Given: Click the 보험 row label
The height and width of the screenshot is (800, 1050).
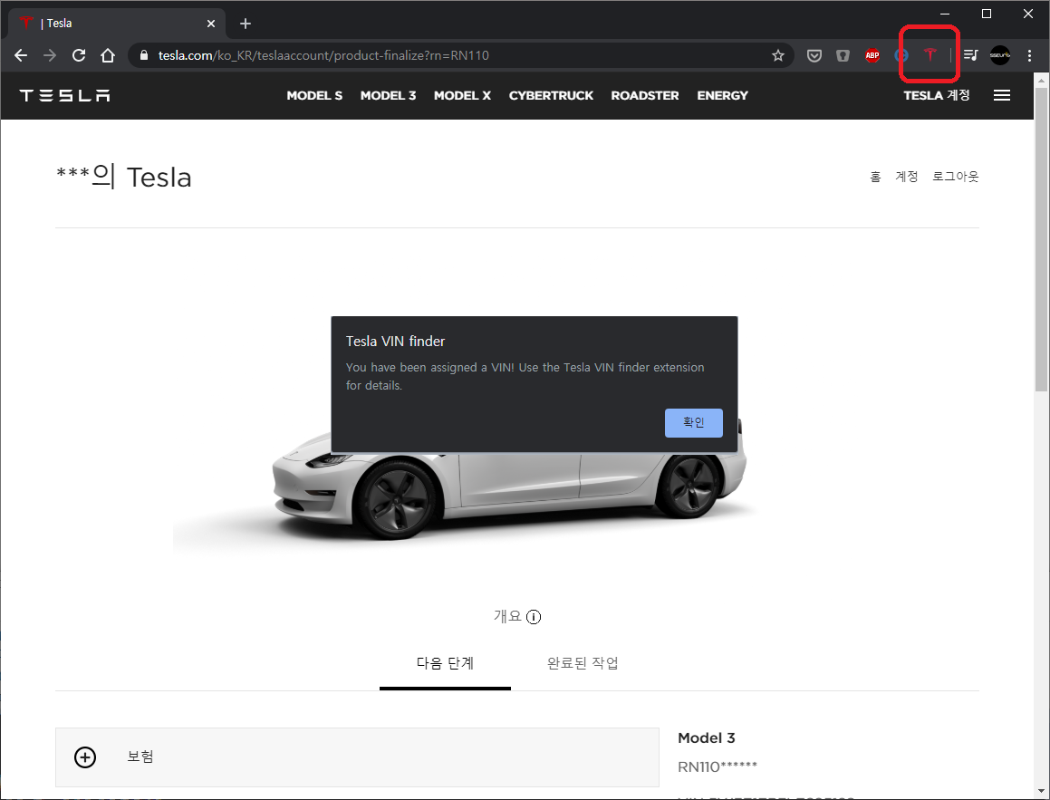Looking at the screenshot, I should coord(140,757).
